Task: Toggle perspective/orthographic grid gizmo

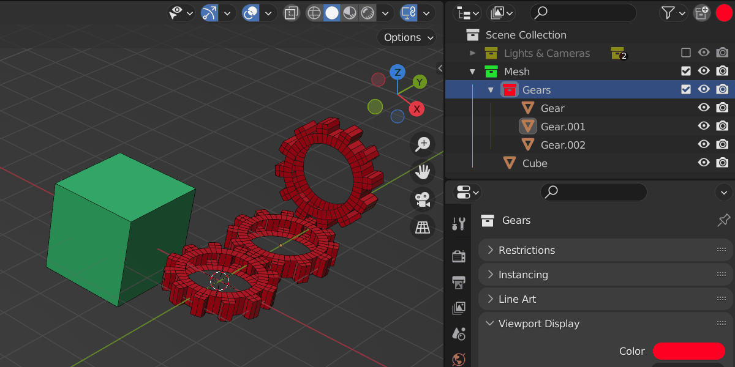Action: (423, 227)
